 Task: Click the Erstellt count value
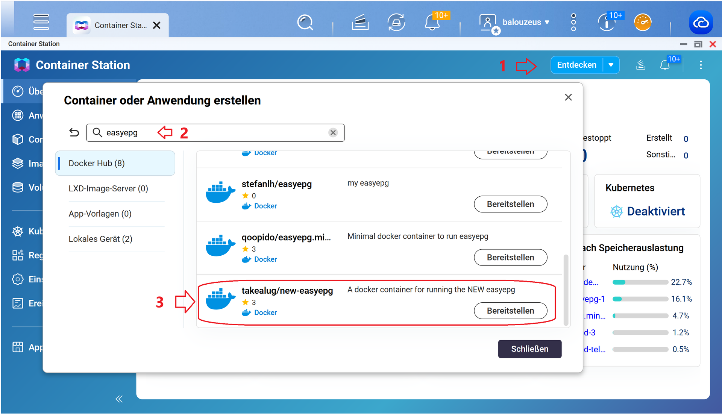(686, 139)
